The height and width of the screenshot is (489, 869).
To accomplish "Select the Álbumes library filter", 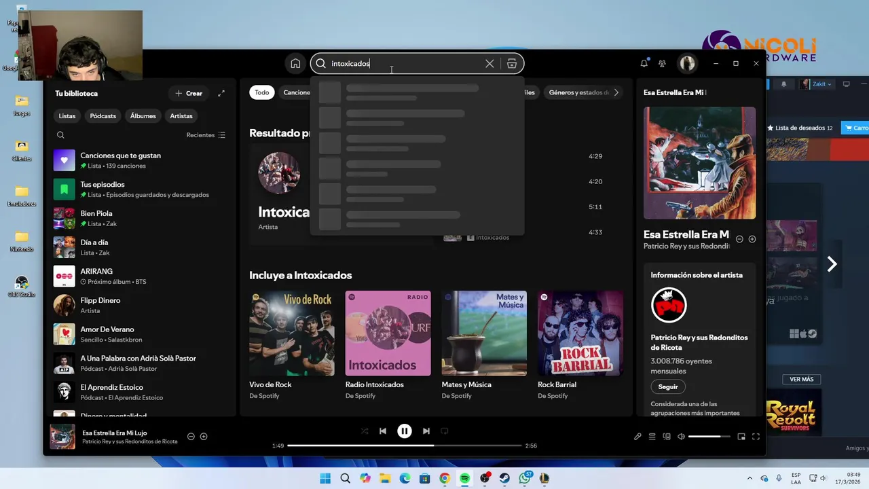I will click(x=143, y=116).
